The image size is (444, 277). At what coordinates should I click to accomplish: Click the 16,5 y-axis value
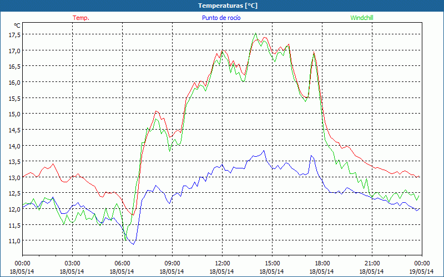(15, 66)
